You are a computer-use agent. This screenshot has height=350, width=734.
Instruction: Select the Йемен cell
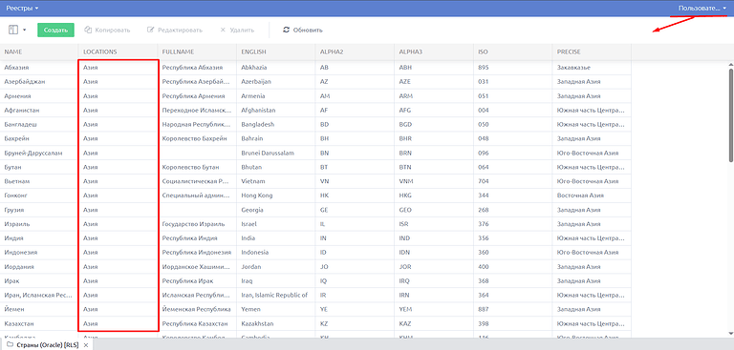point(39,309)
